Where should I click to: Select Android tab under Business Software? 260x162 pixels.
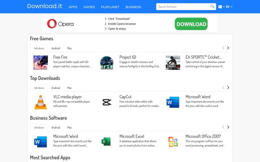coord(56,127)
